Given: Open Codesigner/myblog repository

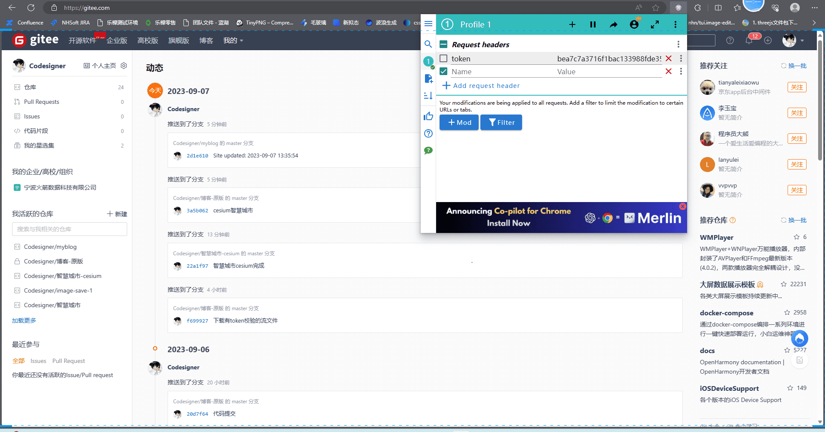Looking at the screenshot, I should pos(50,247).
